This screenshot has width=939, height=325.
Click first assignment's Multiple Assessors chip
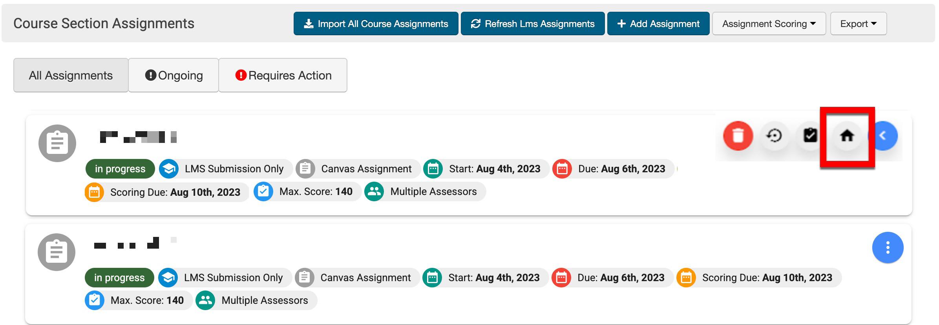click(425, 191)
